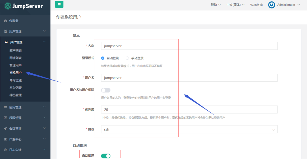Image resolution: width=307 pixels, height=159 pixels.
Task: Click the 用户名 input field
Action: (x=189, y=78)
